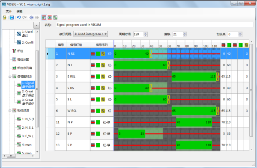Decrease the offset 21 spinner
Screen dimensions: 257x168
point(185,35)
